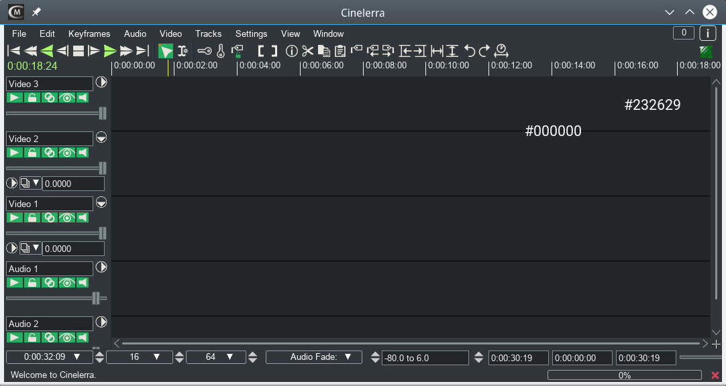Image resolution: width=726 pixels, height=386 pixels.
Task: Start normal forward playback
Action: click(110, 51)
